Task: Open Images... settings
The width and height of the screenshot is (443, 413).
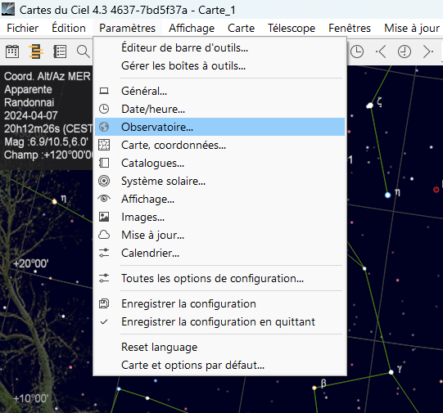Action: pos(219,217)
